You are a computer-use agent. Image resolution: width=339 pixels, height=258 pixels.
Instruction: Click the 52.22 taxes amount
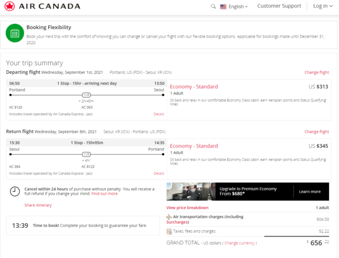pos(324,231)
